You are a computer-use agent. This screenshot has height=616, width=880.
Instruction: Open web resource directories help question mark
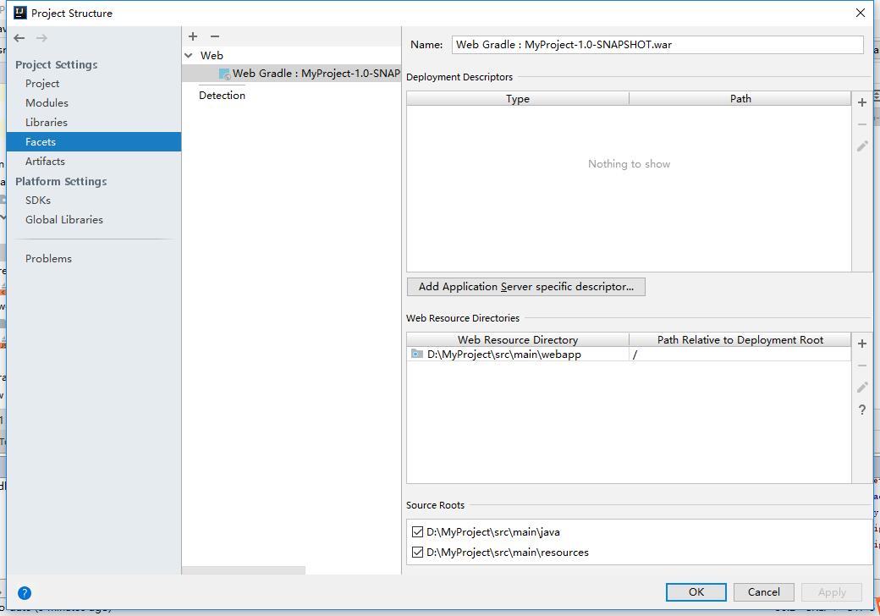862,410
